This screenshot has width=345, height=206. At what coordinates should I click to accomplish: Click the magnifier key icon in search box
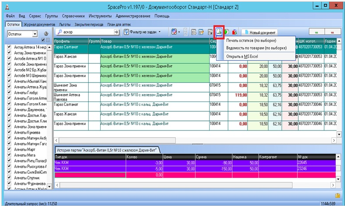tap(60, 32)
